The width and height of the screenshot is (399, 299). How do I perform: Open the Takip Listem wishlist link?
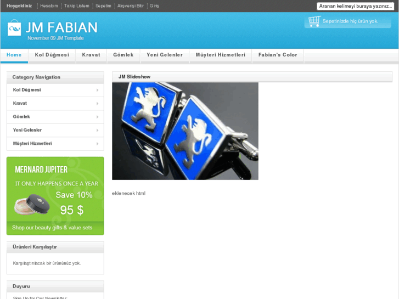[77, 6]
